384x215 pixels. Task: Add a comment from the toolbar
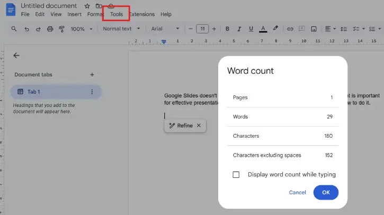302,29
